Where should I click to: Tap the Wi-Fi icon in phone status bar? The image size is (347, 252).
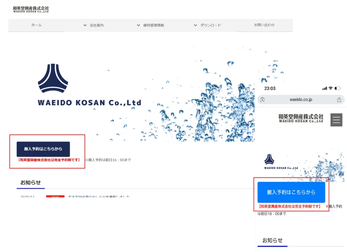[x=330, y=88]
